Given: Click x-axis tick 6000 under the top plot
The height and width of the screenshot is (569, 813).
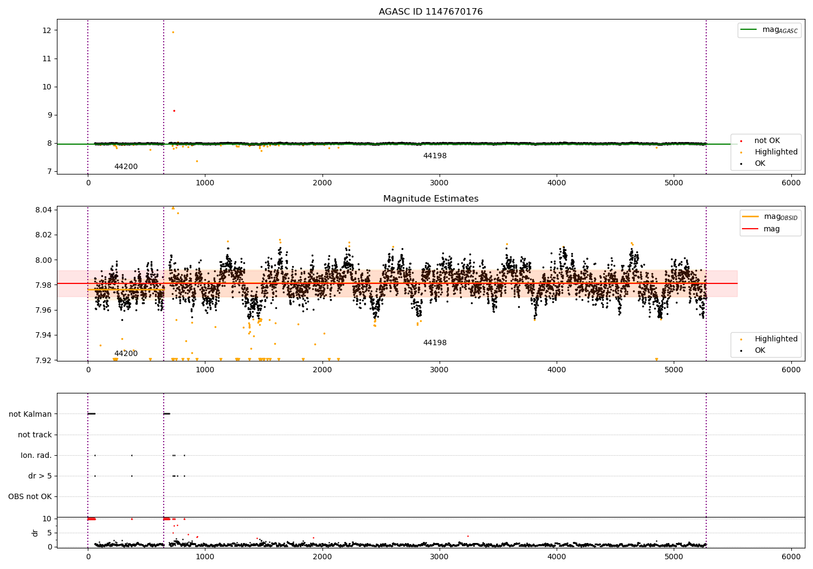Looking at the screenshot, I should [x=791, y=183].
